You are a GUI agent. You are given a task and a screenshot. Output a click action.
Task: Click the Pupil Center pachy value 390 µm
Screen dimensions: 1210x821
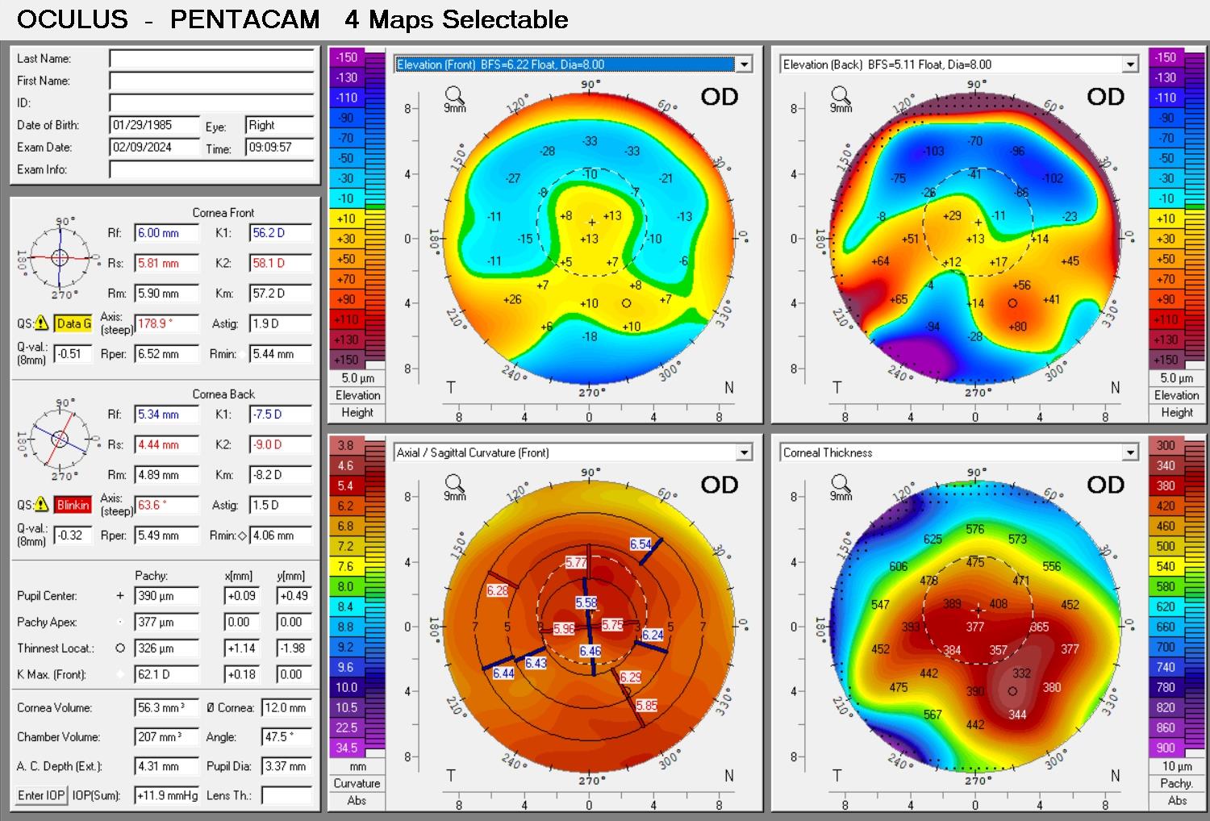coord(166,596)
